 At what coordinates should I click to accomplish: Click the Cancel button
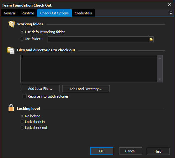[130, 151]
